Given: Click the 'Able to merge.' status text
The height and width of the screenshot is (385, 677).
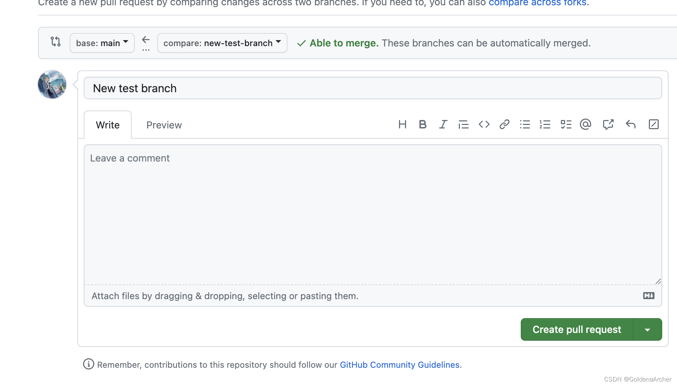Looking at the screenshot, I should (344, 43).
